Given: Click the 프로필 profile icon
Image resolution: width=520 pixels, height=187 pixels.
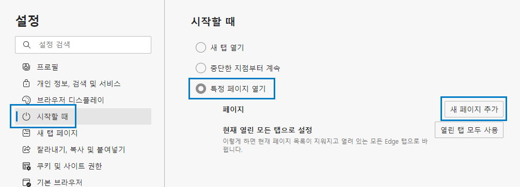Looking at the screenshot, I should pyautogui.click(x=26, y=67).
